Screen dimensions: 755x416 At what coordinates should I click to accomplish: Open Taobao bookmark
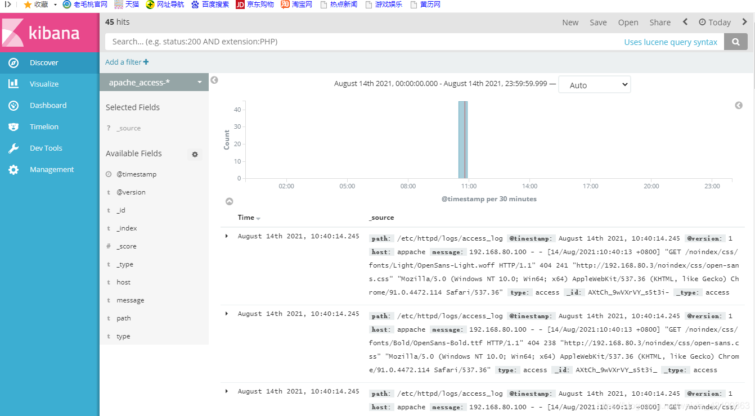click(296, 4)
